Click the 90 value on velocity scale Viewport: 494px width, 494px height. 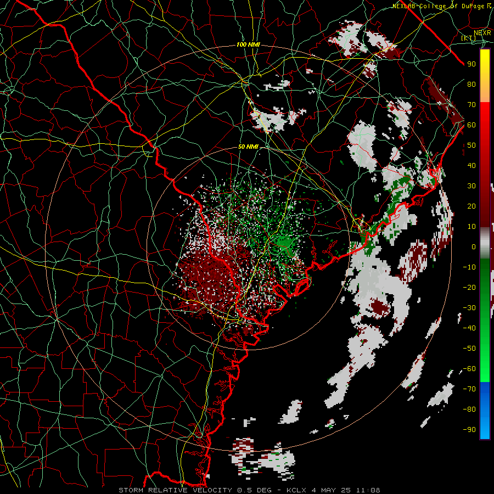tap(471, 64)
